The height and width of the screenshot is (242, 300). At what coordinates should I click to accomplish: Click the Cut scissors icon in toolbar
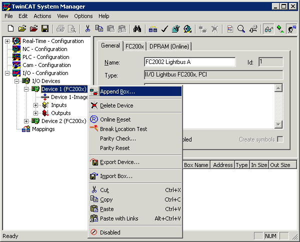[x=87, y=29]
